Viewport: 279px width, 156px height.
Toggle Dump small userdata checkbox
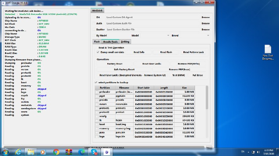click(x=98, y=52)
